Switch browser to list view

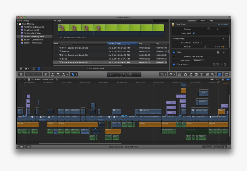[38, 69]
